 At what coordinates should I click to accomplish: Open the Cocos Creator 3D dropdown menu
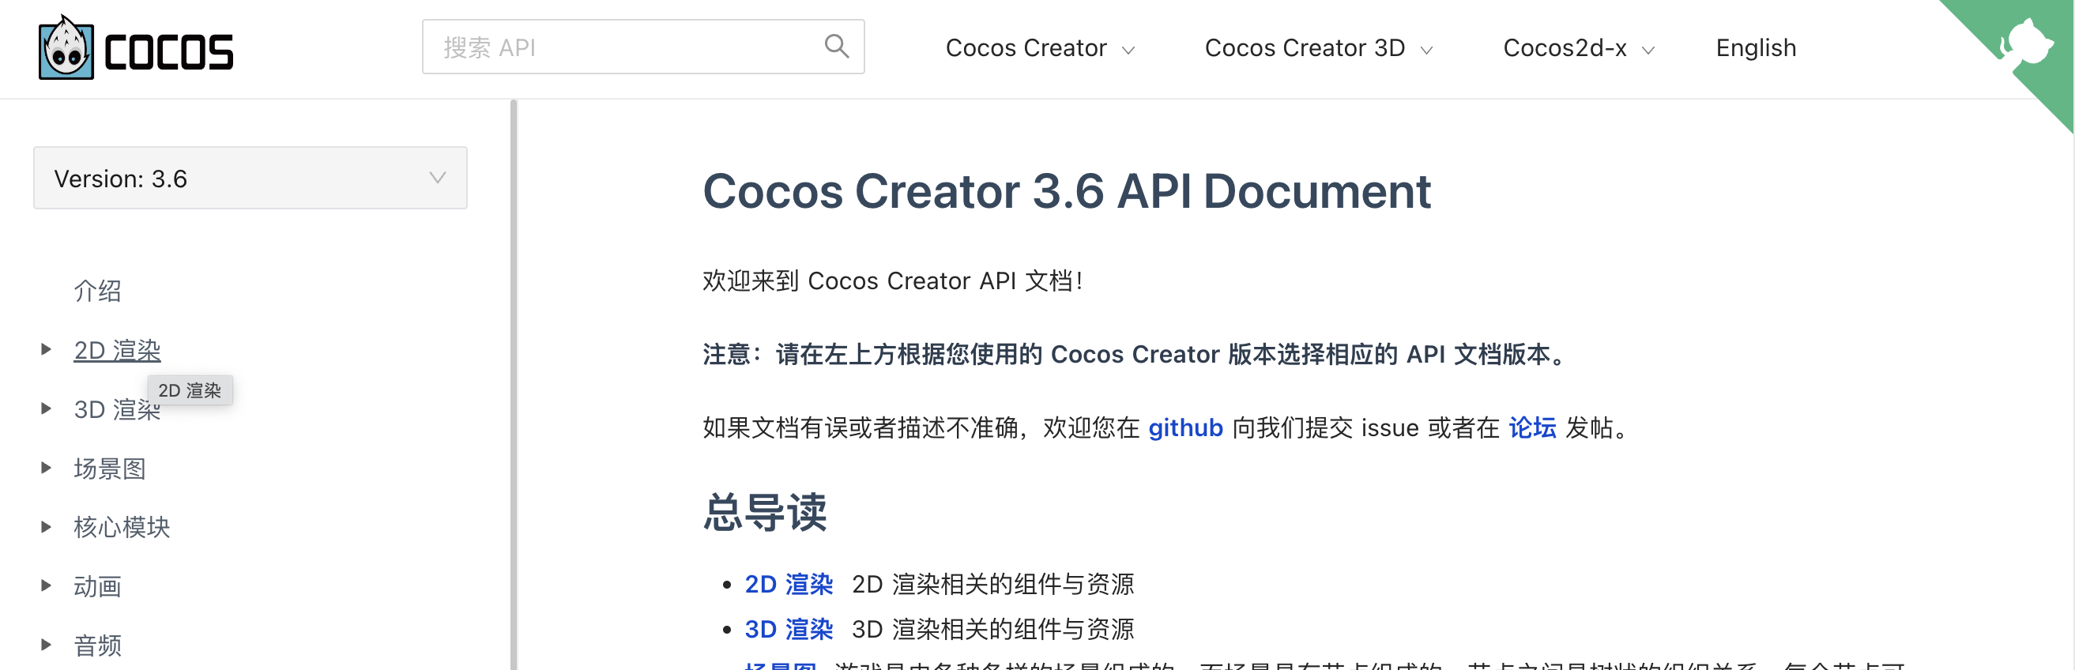click(x=1319, y=48)
